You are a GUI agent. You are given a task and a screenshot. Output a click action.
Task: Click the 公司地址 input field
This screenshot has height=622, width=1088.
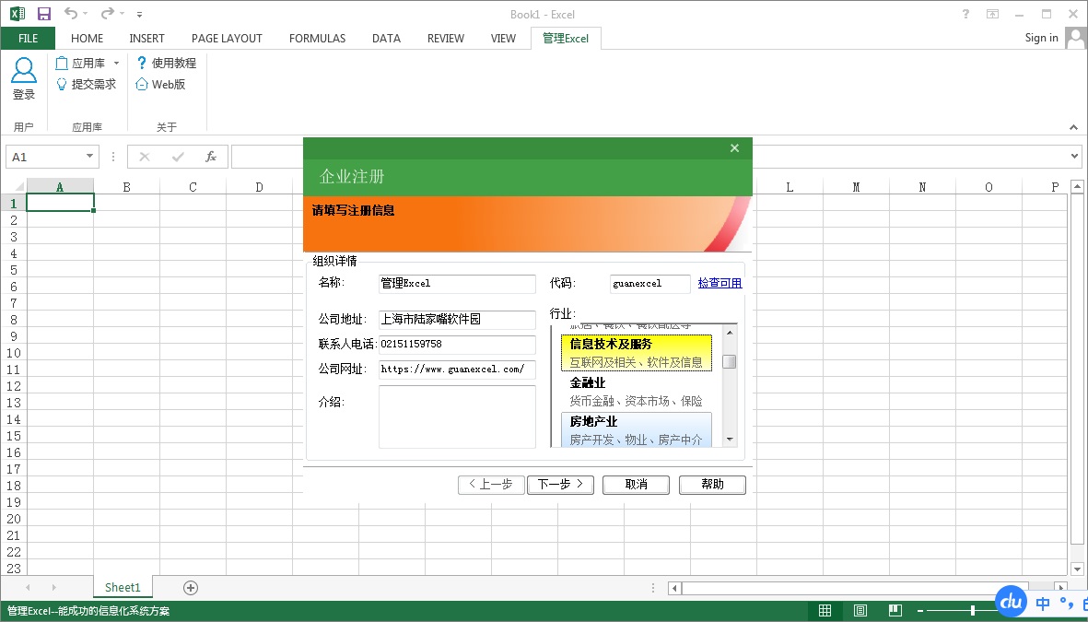457,320
